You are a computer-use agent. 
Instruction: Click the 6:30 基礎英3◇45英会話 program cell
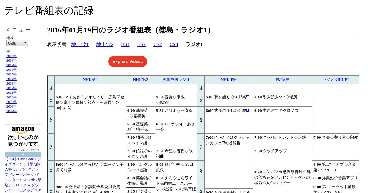coord(140,127)
